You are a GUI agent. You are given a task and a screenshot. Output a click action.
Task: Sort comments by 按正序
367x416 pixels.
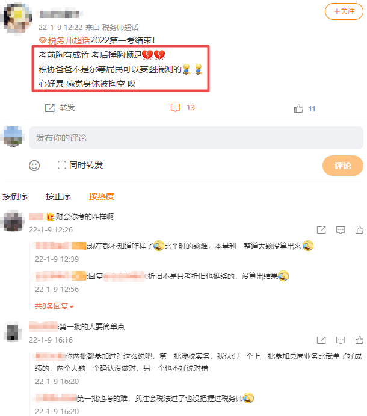point(58,196)
